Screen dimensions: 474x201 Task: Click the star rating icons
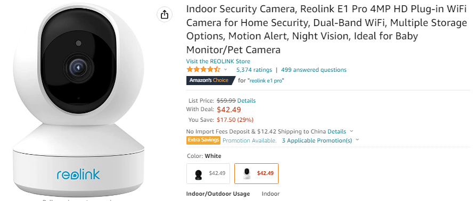(x=203, y=70)
